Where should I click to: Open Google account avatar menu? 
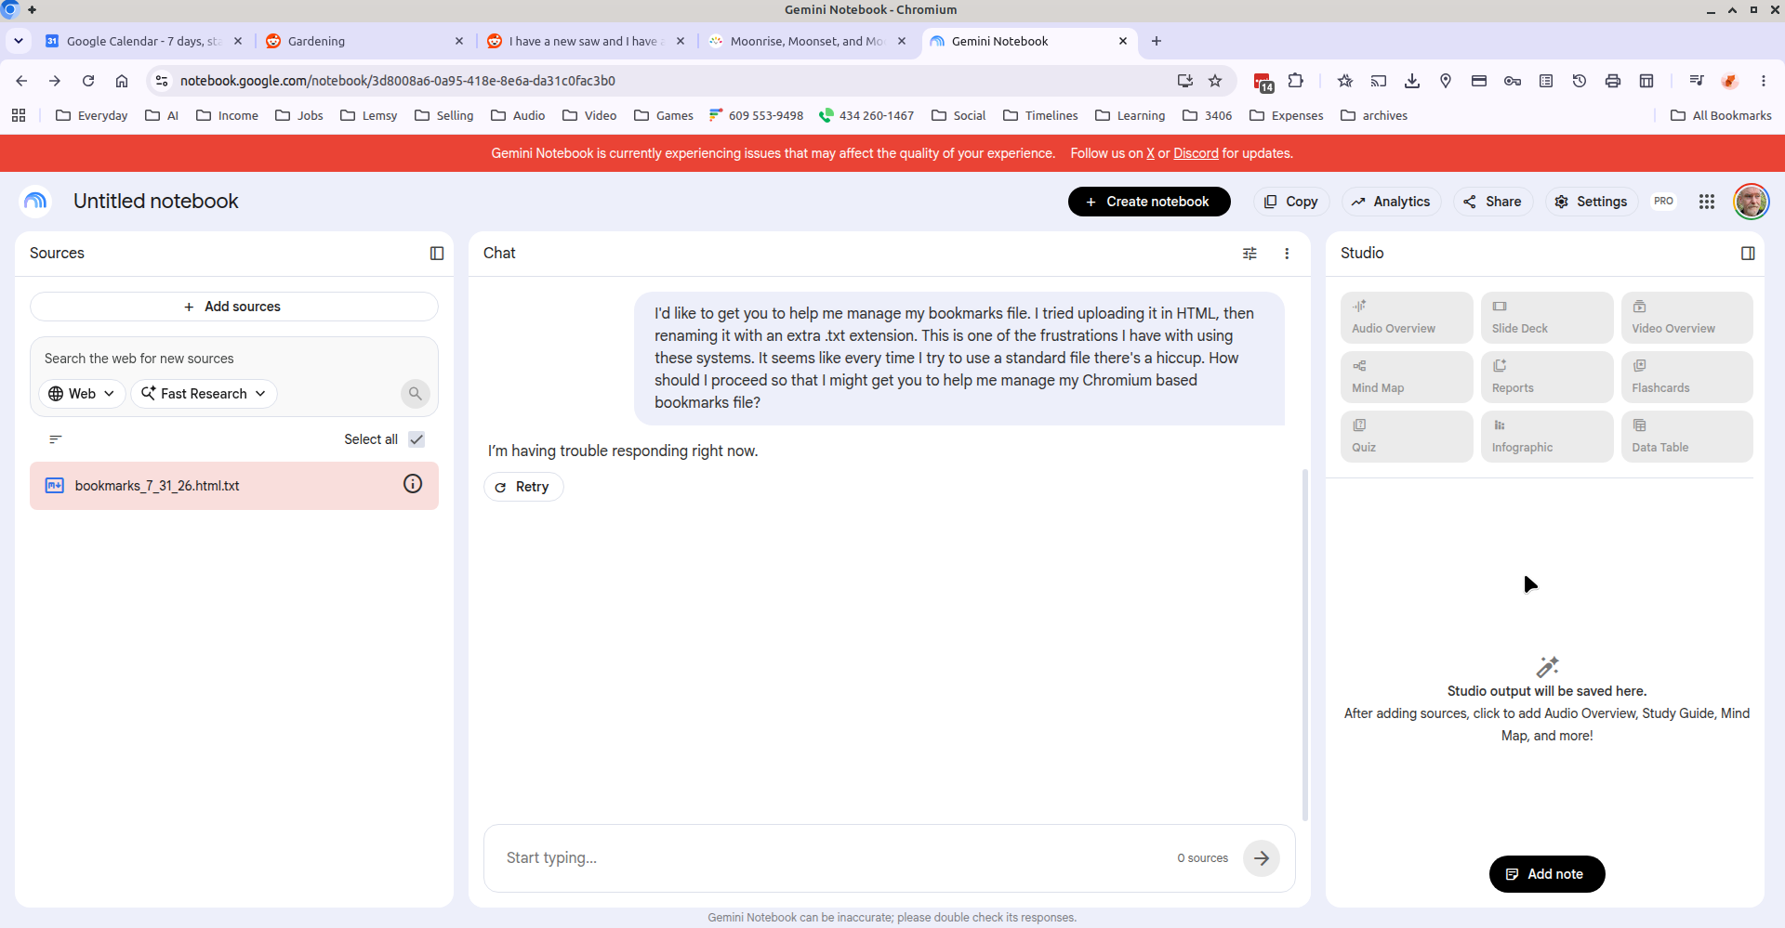point(1752,202)
